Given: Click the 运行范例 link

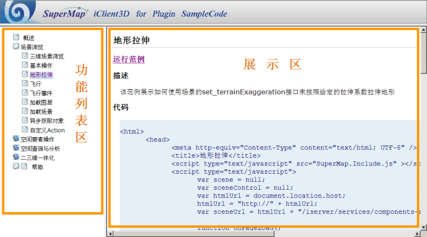Looking at the screenshot, I should 129,59.
